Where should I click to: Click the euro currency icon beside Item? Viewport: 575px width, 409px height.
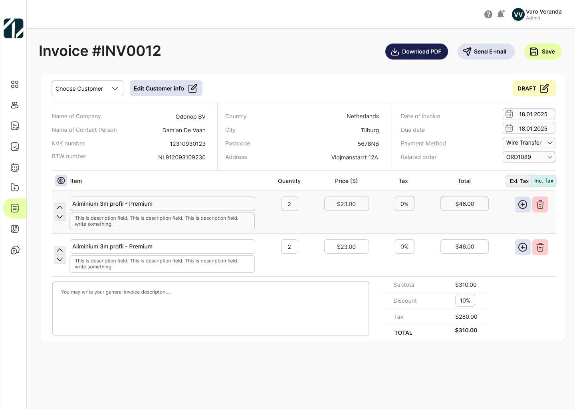pyautogui.click(x=61, y=181)
